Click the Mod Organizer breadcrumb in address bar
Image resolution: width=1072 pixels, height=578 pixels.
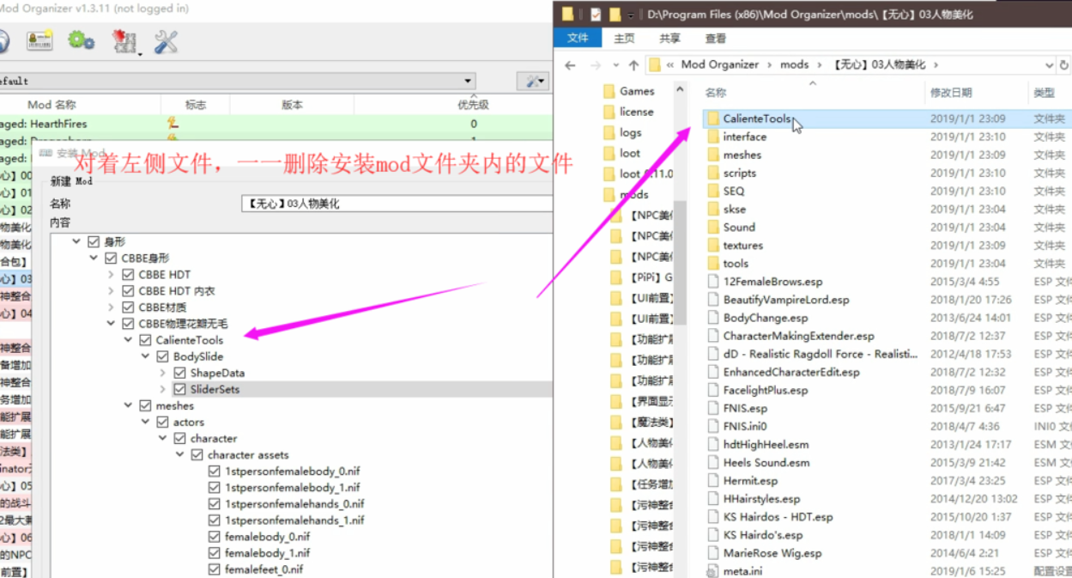click(x=719, y=64)
